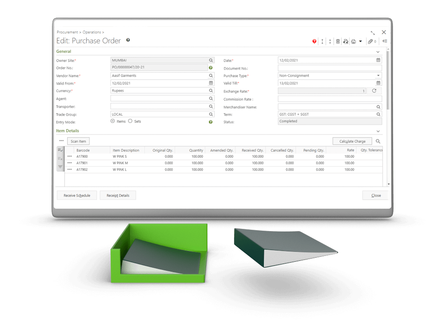Click the delete (trash) toolbar icon
445x325 pixels.
pyautogui.click(x=338, y=41)
